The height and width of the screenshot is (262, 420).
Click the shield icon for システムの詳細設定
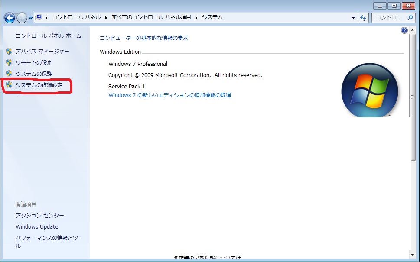click(x=10, y=85)
